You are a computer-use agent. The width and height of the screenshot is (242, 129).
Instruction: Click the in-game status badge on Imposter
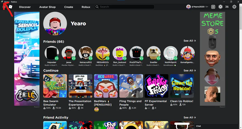click(57, 58)
